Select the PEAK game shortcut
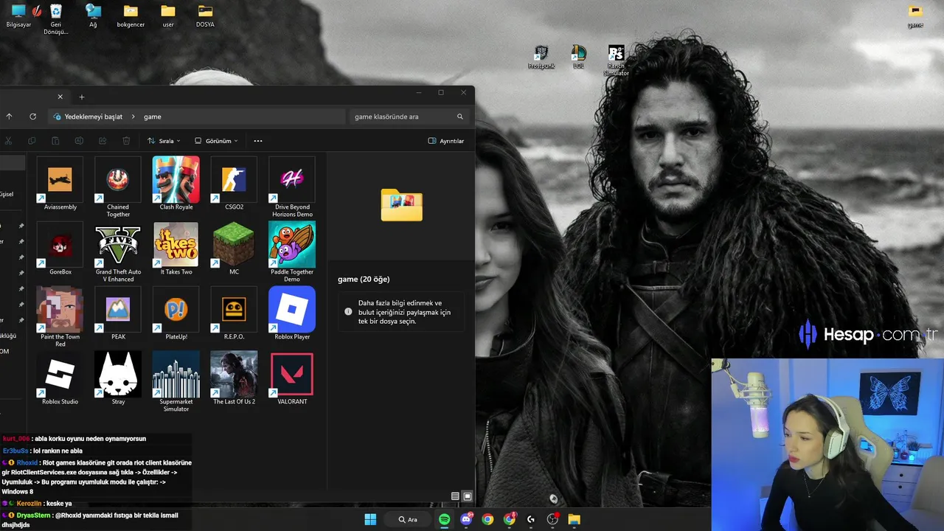Viewport: 944px width, 531px height. pos(118,313)
